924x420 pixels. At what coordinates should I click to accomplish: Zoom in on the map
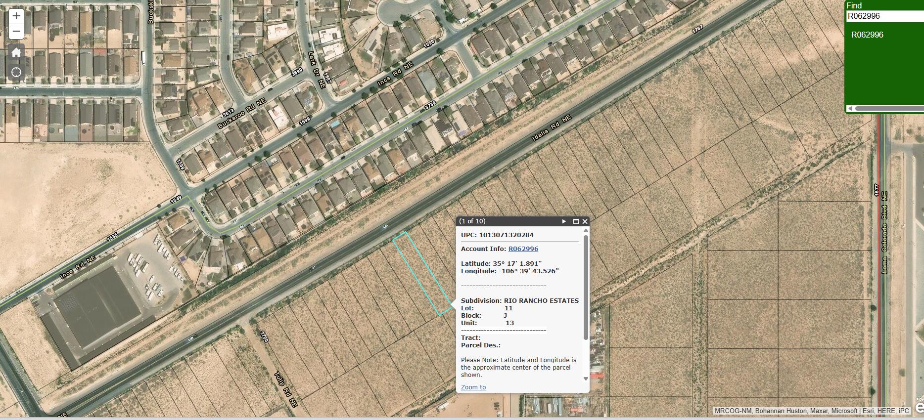coord(16,16)
